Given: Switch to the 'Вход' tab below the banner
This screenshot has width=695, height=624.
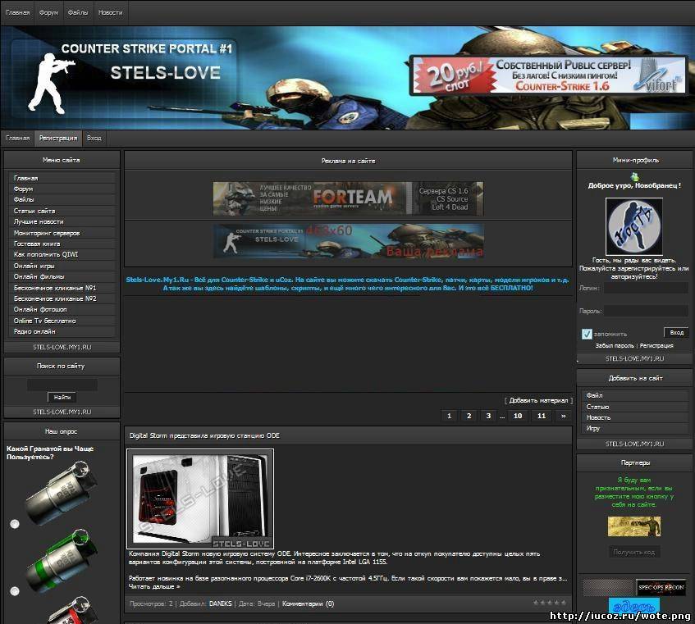Looking at the screenshot, I should click(x=94, y=139).
